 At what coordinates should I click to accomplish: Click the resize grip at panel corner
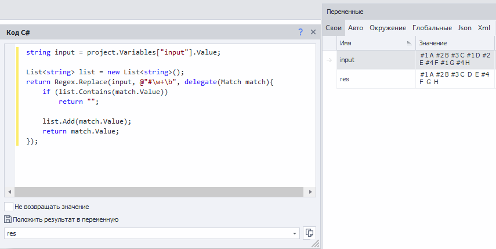316,243
